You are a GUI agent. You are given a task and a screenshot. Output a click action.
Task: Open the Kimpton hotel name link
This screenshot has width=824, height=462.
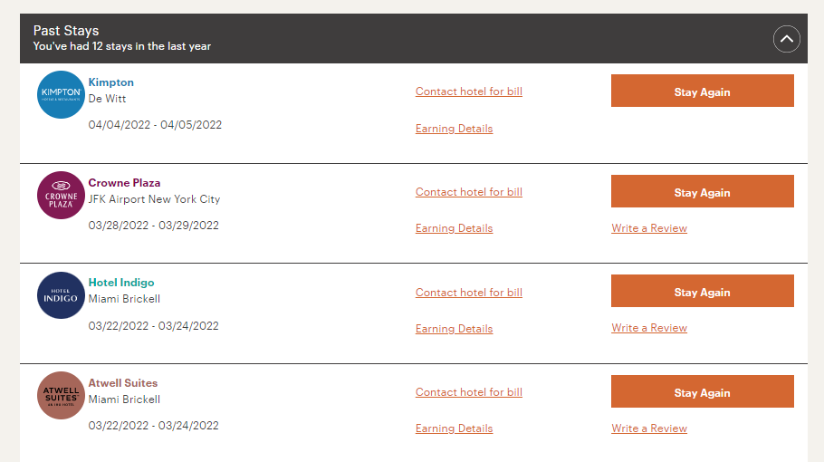coord(110,82)
